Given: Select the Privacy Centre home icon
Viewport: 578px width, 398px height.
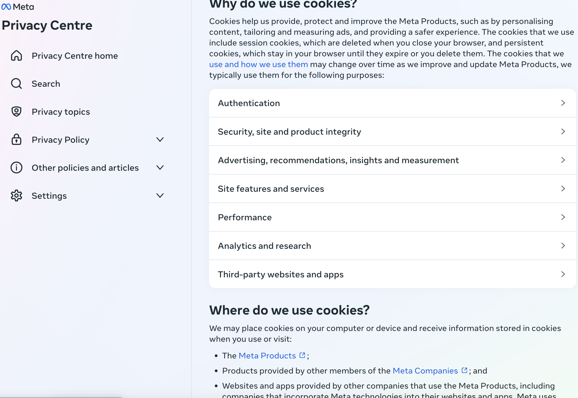Looking at the screenshot, I should 16,56.
